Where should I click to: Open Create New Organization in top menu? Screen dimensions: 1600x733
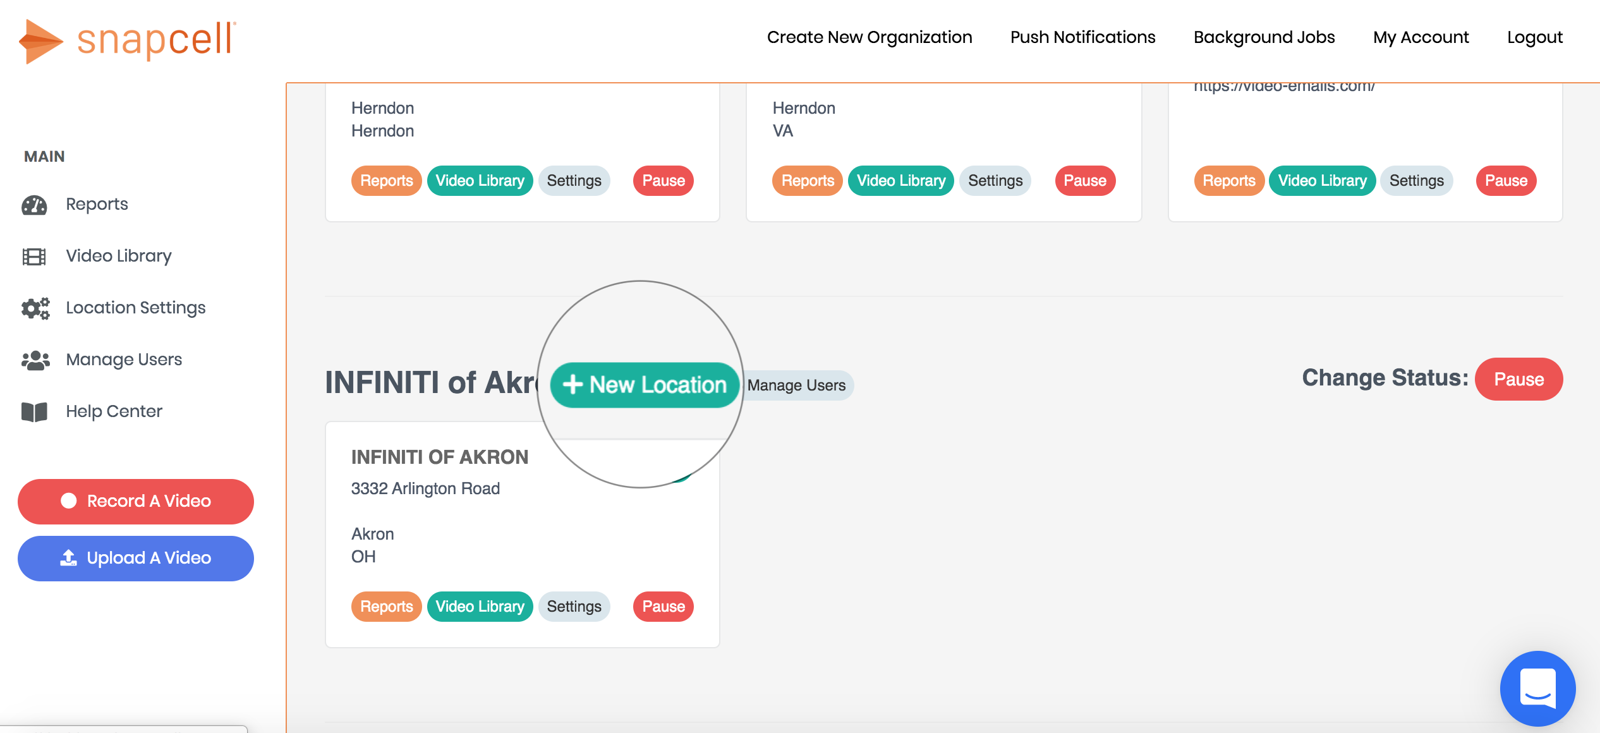(869, 37)
